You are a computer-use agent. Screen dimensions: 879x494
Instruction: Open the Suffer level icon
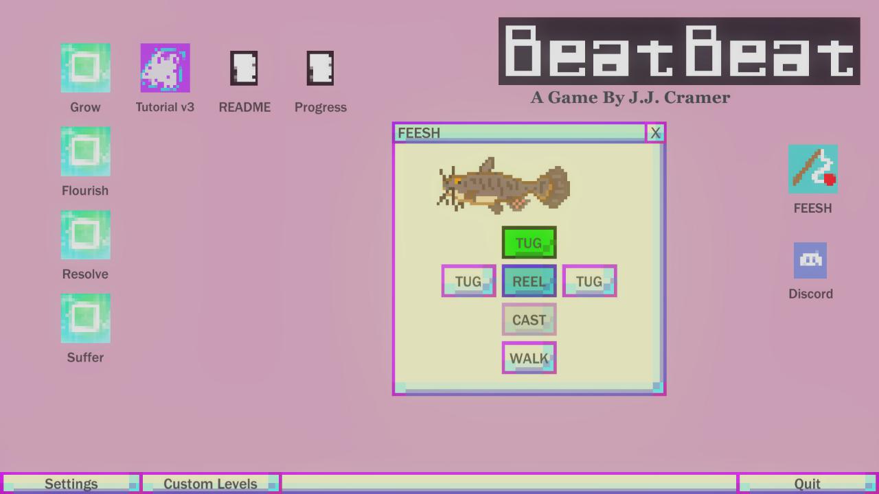tap(85, 318)
